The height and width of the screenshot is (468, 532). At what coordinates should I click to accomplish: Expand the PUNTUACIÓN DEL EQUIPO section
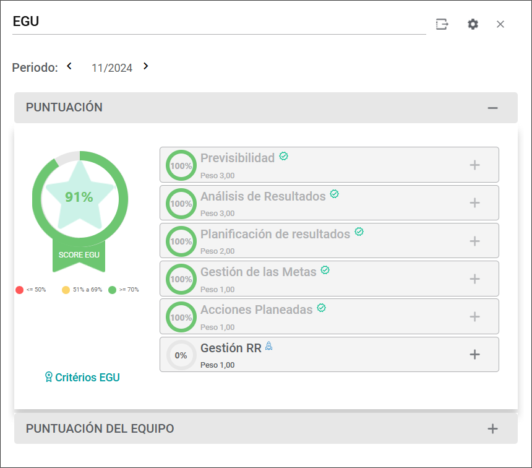pos(492,428)
